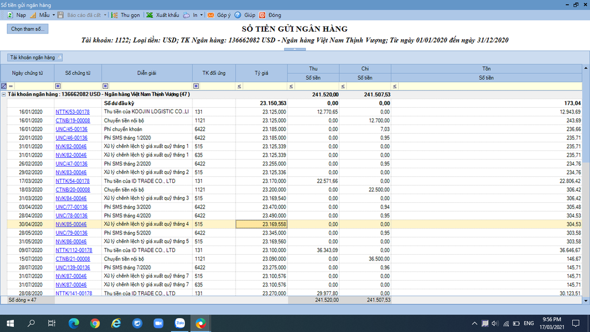Click the Góp ý envelope icon

pos(211,15)
